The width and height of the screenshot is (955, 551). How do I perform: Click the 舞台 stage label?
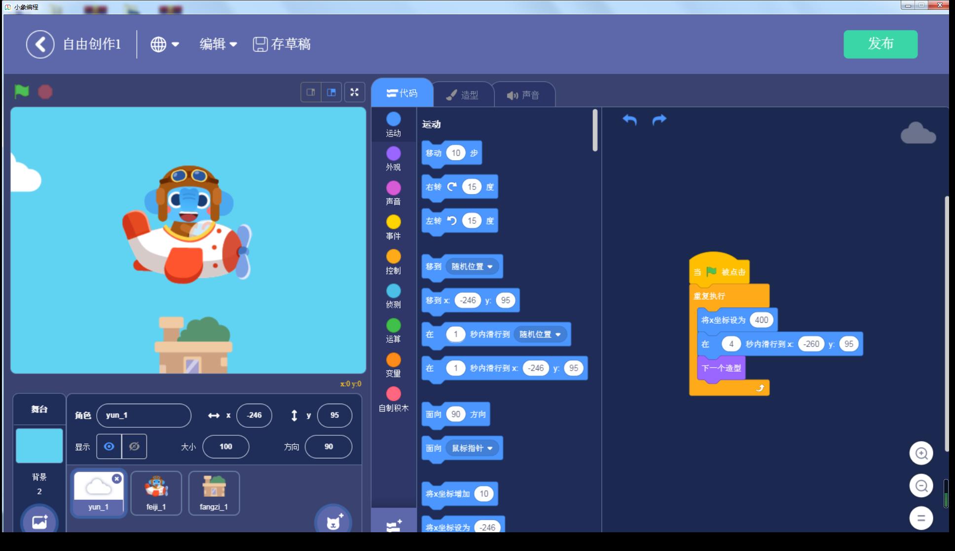click(x=39, y=409)
